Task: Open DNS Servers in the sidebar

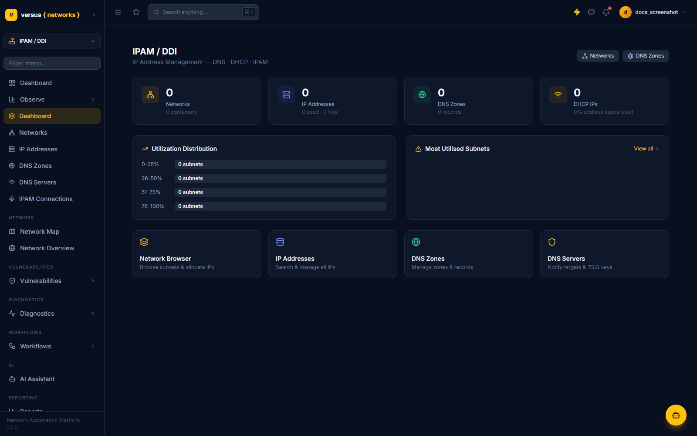Action: pyautogui.click(x=52, y=182)
